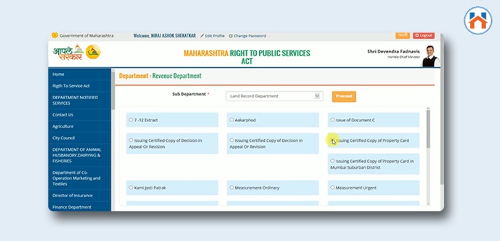Open the Agriculture sidebar item
The height and width of the screenshot is (241, 500).
click(x=80, y=126)
